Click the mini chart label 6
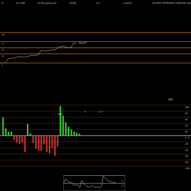 122,181
